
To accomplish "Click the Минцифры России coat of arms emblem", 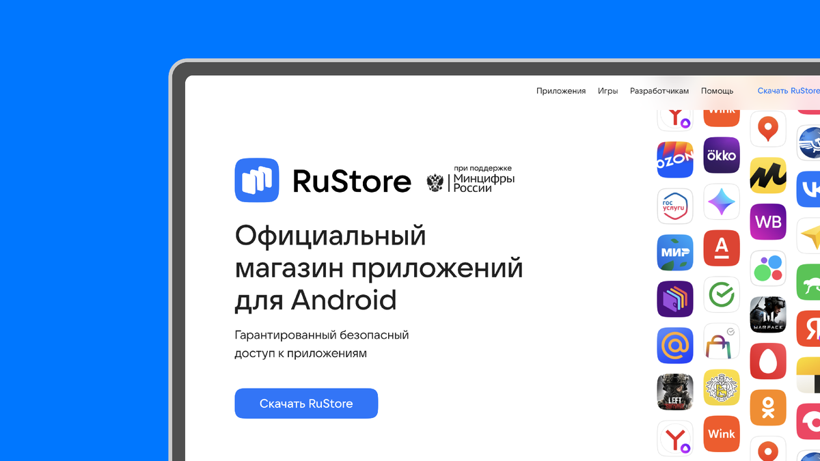I will tap(435, 182).
